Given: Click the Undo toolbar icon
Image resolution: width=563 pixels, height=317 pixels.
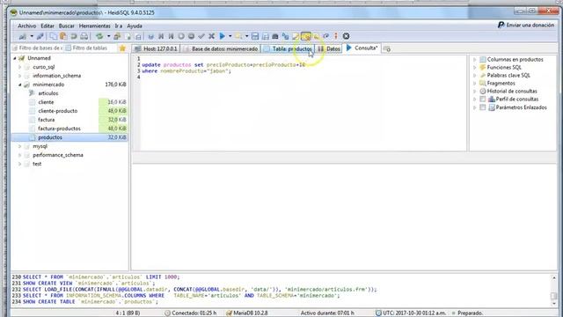Looking at the screenshot, I should (x=74, y=36).
